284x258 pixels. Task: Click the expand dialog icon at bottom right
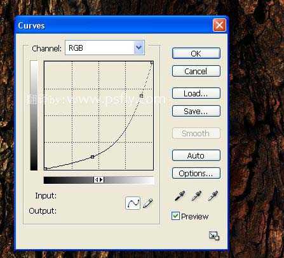(214, 236)
